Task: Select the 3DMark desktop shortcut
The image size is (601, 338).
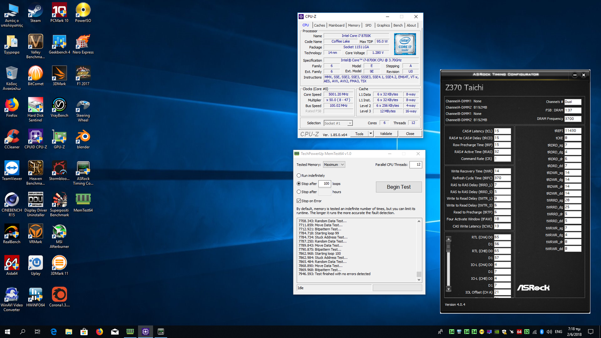Action: (x=59, y=76)
